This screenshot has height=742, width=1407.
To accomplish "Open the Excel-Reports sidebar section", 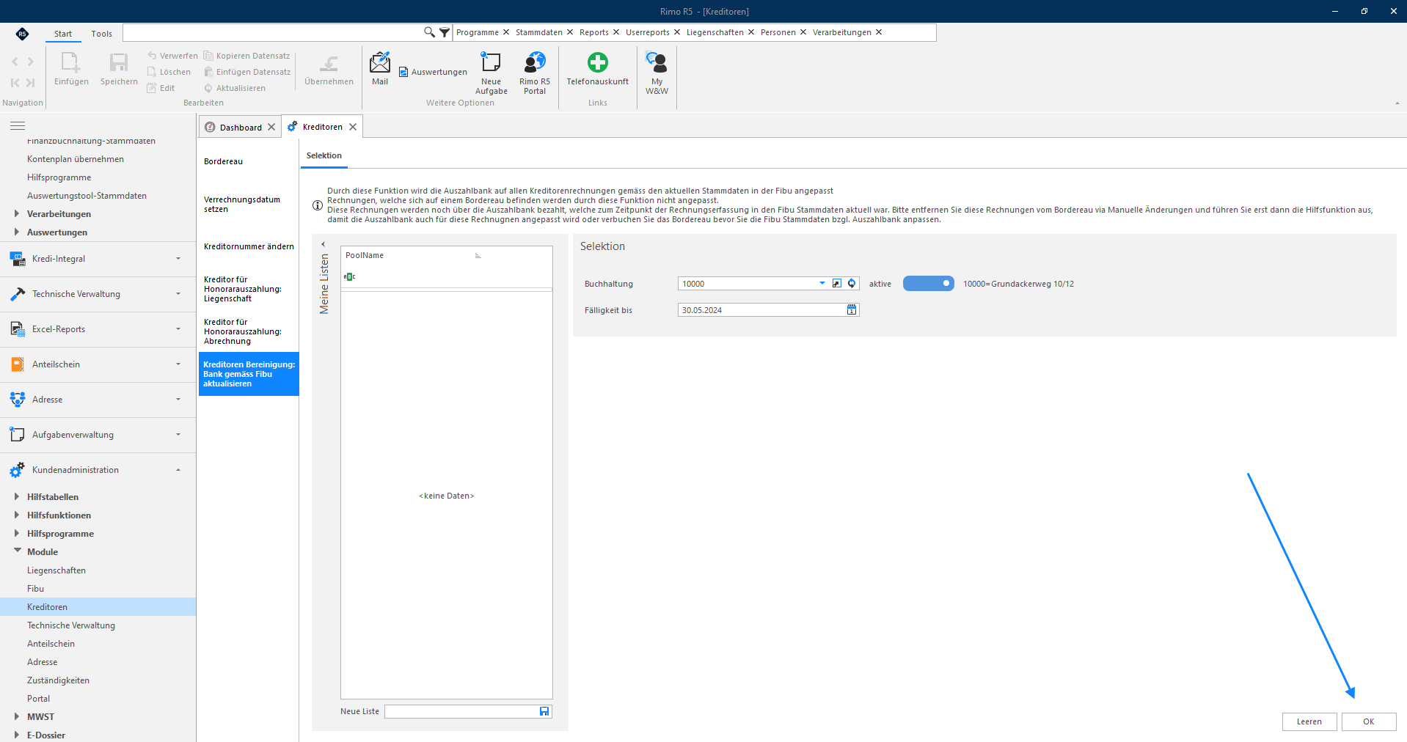I will point(98,329).
